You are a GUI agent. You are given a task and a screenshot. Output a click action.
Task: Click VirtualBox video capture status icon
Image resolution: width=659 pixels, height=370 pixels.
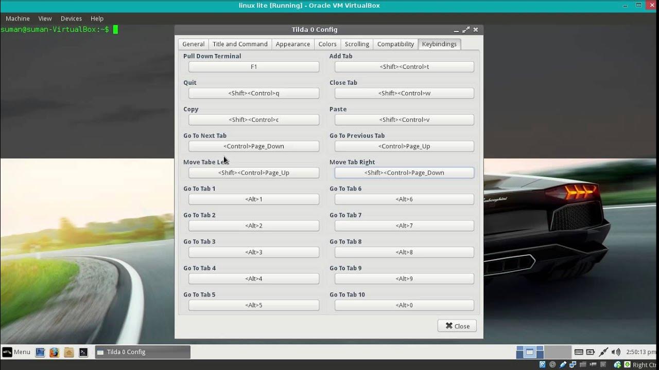pyautogui.click(x=593, y=365)
